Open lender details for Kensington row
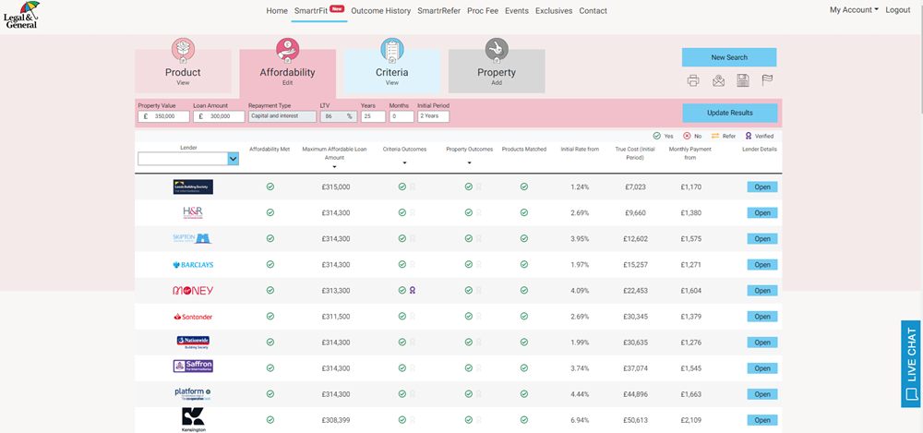The width and height of the screenshot is (923, 433). coord(762,420)
